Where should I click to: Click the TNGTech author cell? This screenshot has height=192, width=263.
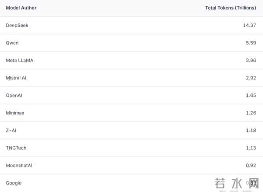click(16, 148)
